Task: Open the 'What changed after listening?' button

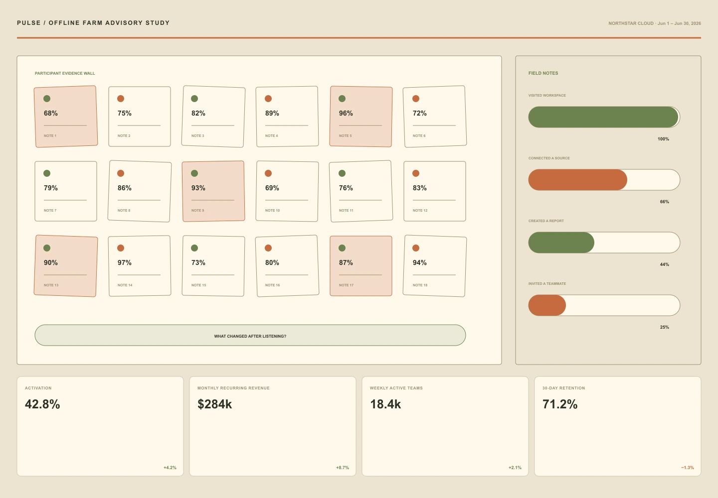Action: pyautogui.click(x=250, y=335)
